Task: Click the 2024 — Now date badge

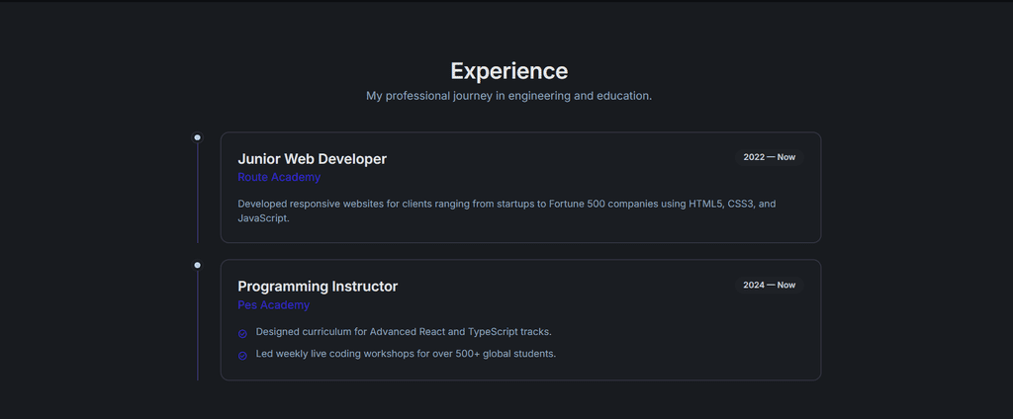Action: [x=770, y=285]
